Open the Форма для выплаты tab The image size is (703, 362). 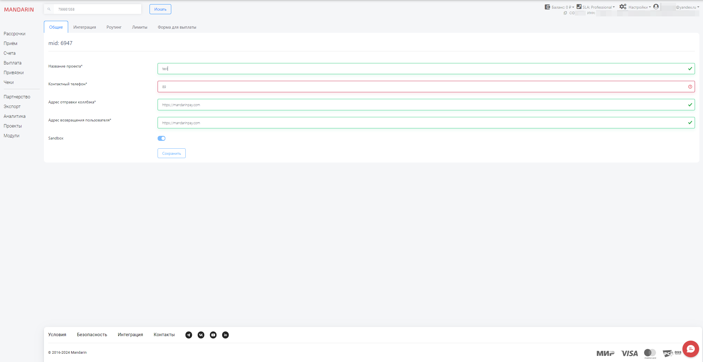(177, 27)
